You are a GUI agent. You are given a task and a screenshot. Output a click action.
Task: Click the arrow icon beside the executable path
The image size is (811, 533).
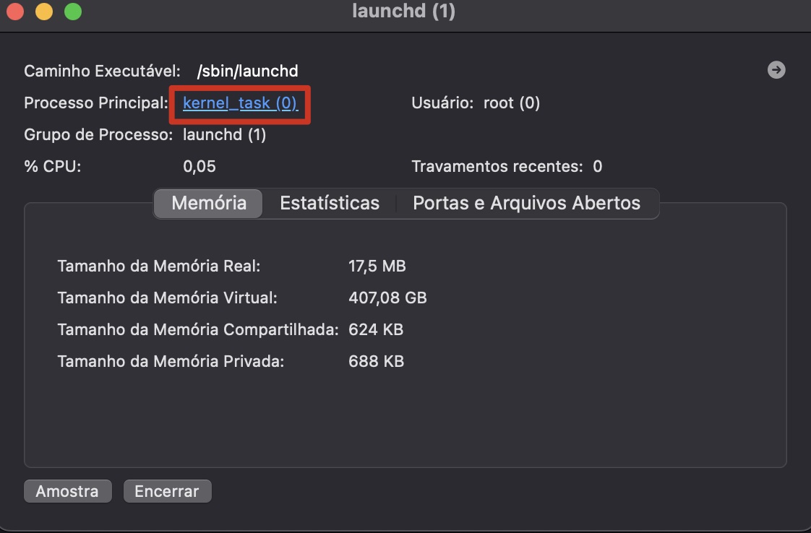point(776,70)
